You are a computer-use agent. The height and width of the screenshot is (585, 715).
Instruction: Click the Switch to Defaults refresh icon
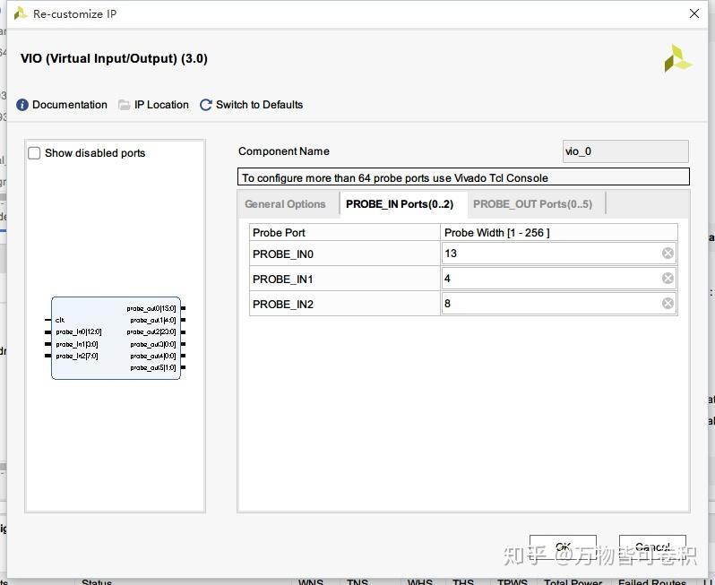[206, 105]
